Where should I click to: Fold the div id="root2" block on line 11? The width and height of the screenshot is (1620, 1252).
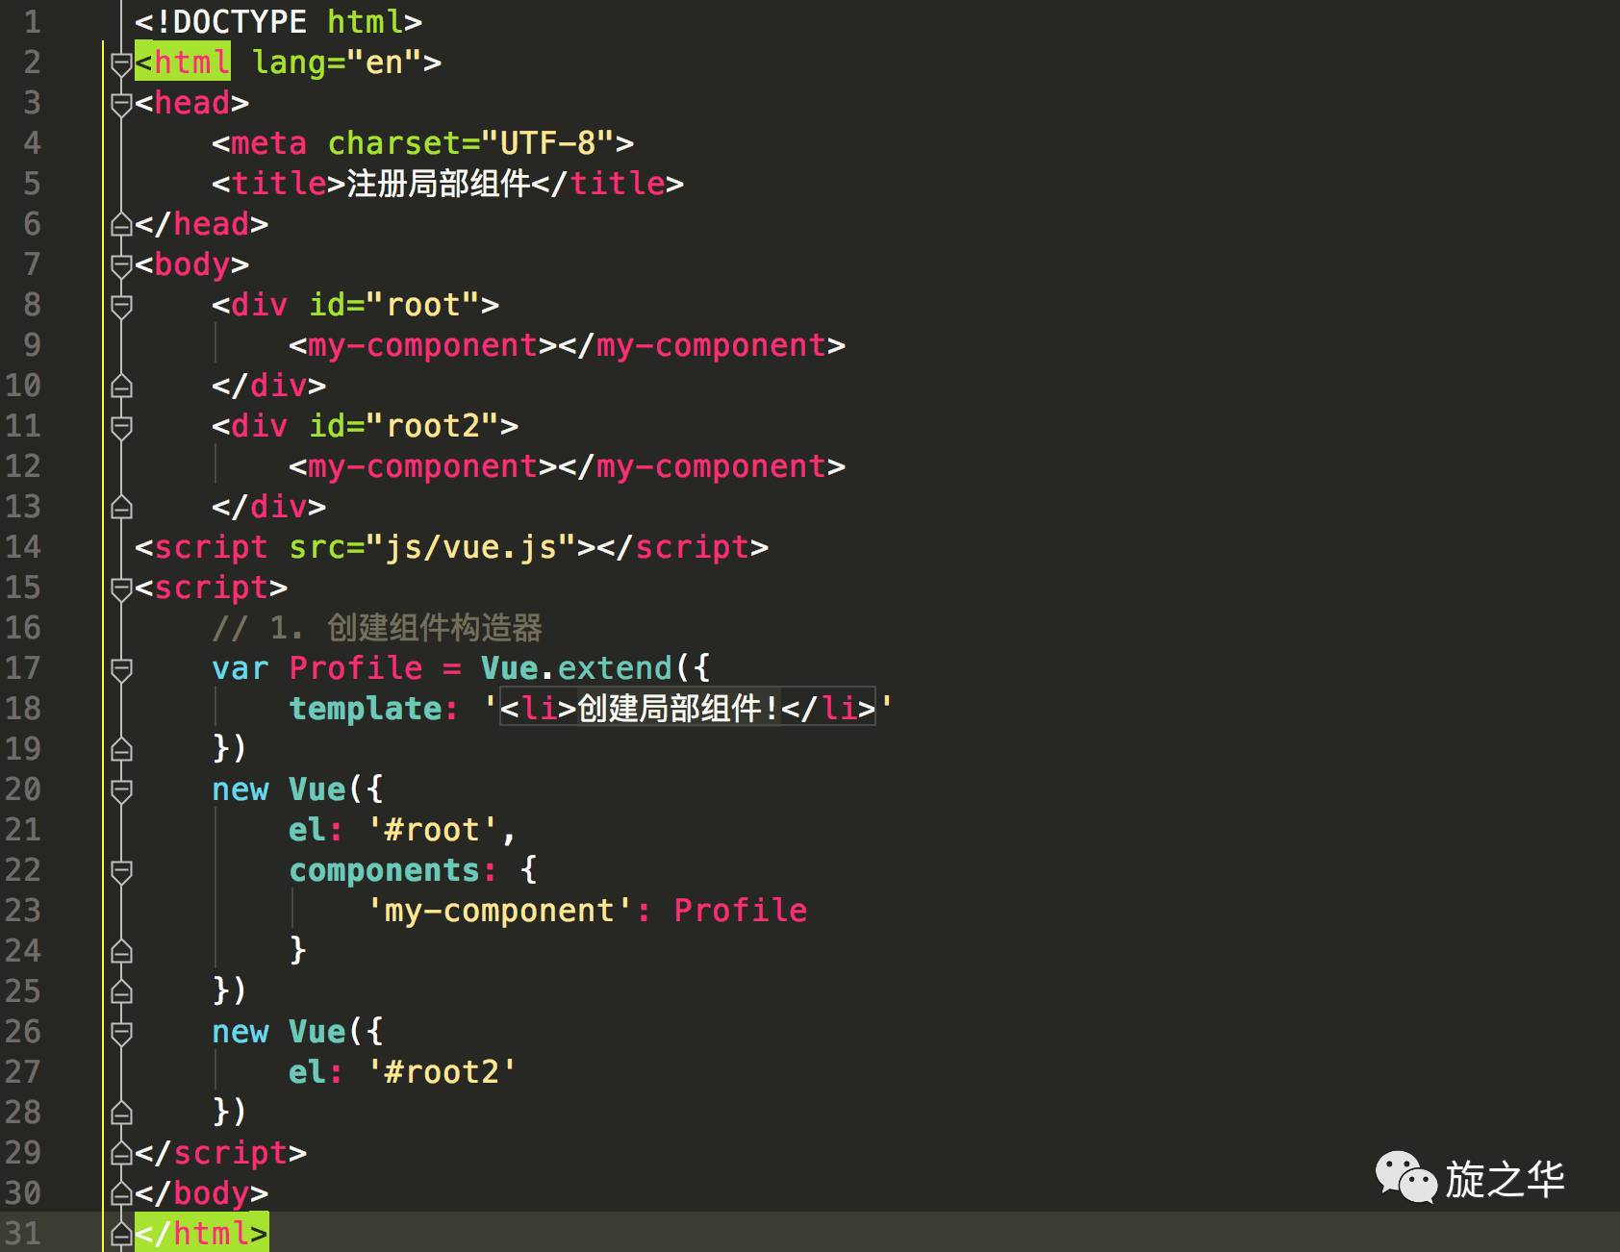121,427
